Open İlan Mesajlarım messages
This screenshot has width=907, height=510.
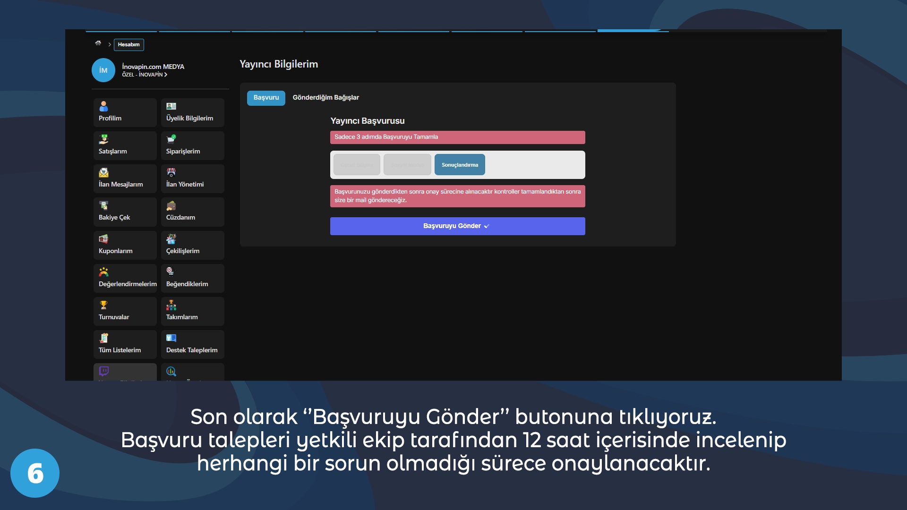124,178
